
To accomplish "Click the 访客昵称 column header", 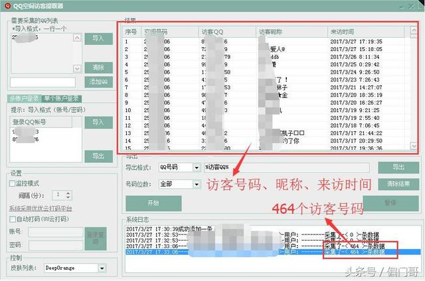I will pos(292,32).
